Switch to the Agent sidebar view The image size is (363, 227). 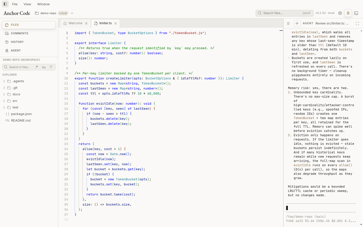point(29,50)
